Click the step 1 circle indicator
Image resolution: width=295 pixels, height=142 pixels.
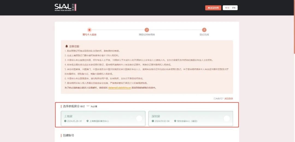(x=89, y=30)
